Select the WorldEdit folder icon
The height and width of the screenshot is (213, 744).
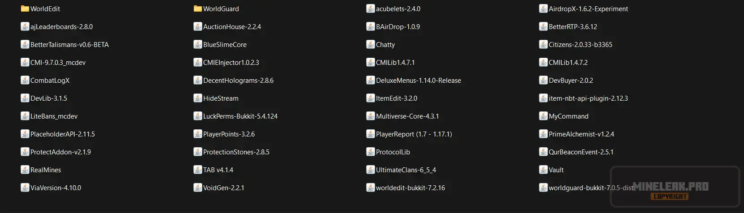(25, 9)
